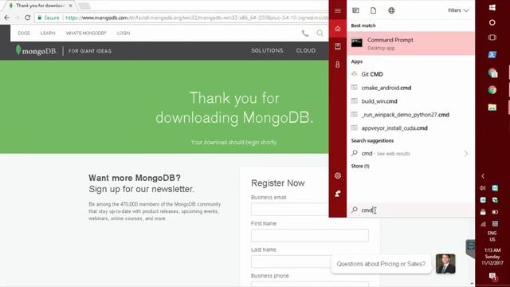Click the Cortana circle icon on taskbar
510x287 pixels.
(x=492, y=22)
